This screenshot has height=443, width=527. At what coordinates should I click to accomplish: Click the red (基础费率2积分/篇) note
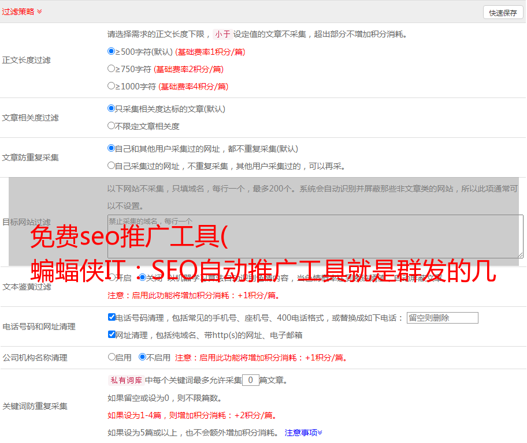(x=188, y=69)
